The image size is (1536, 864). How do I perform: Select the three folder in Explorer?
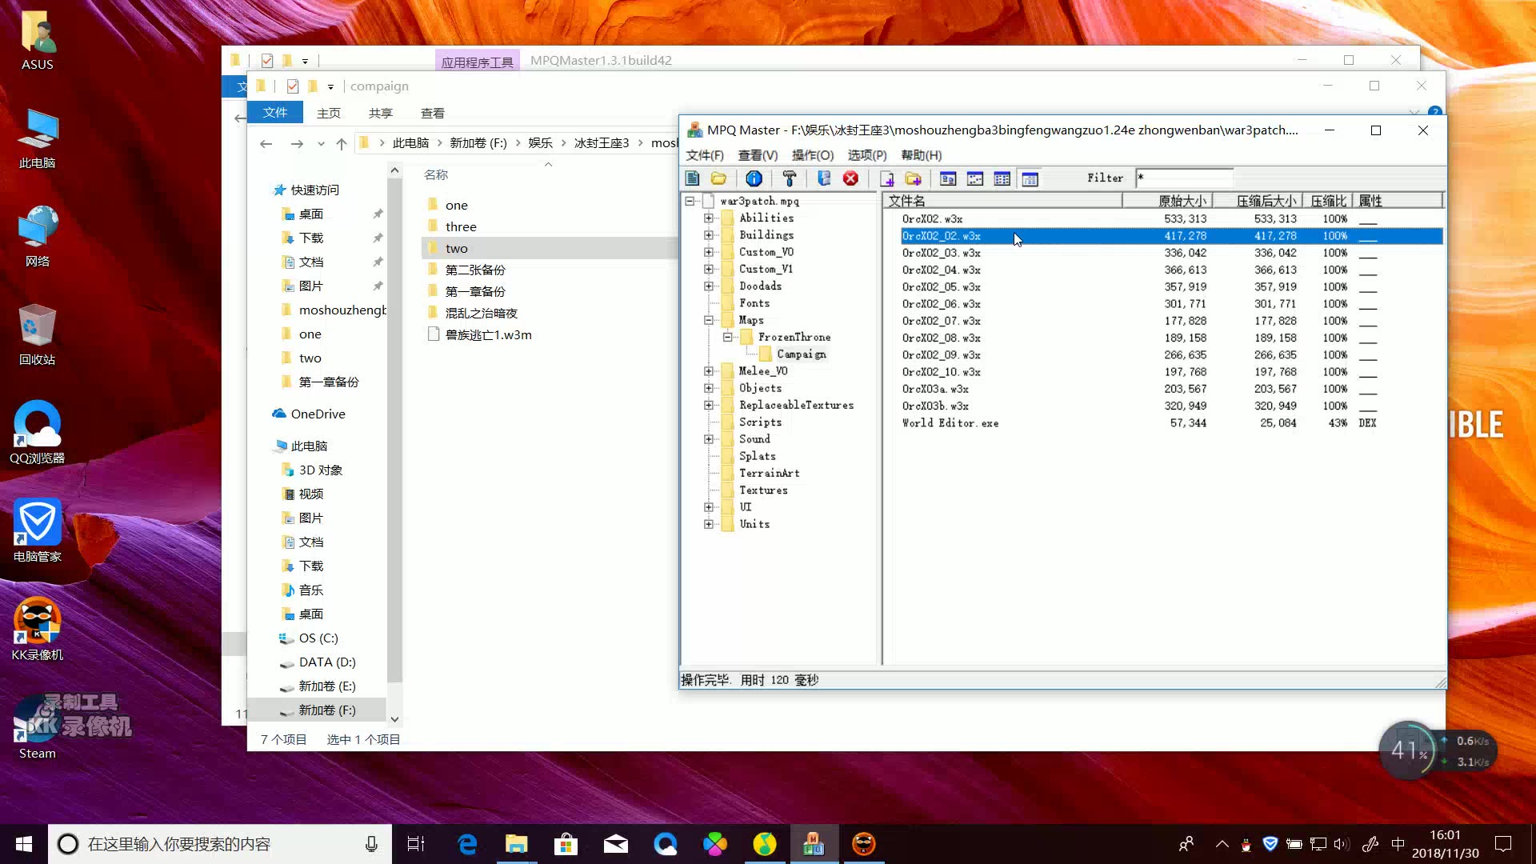coord(461,227)
